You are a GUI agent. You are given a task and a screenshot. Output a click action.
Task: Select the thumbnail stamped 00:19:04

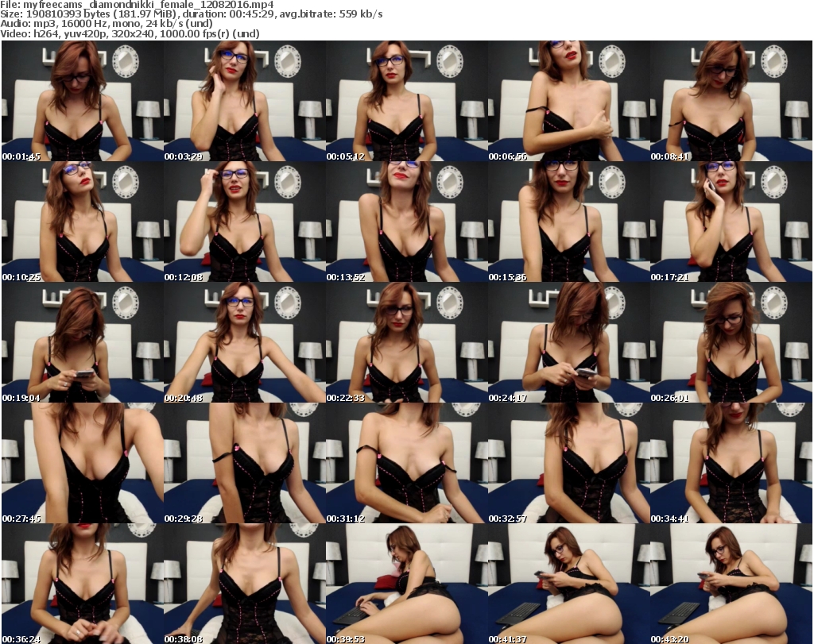point(83,342)
